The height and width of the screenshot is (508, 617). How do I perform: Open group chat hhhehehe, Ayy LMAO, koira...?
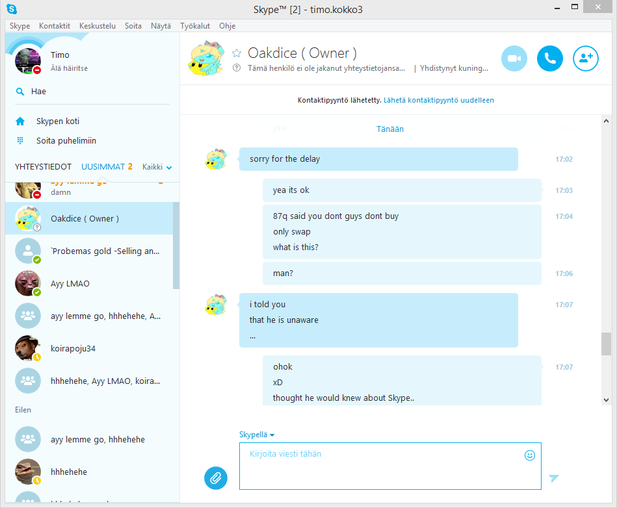click(89, 381)
